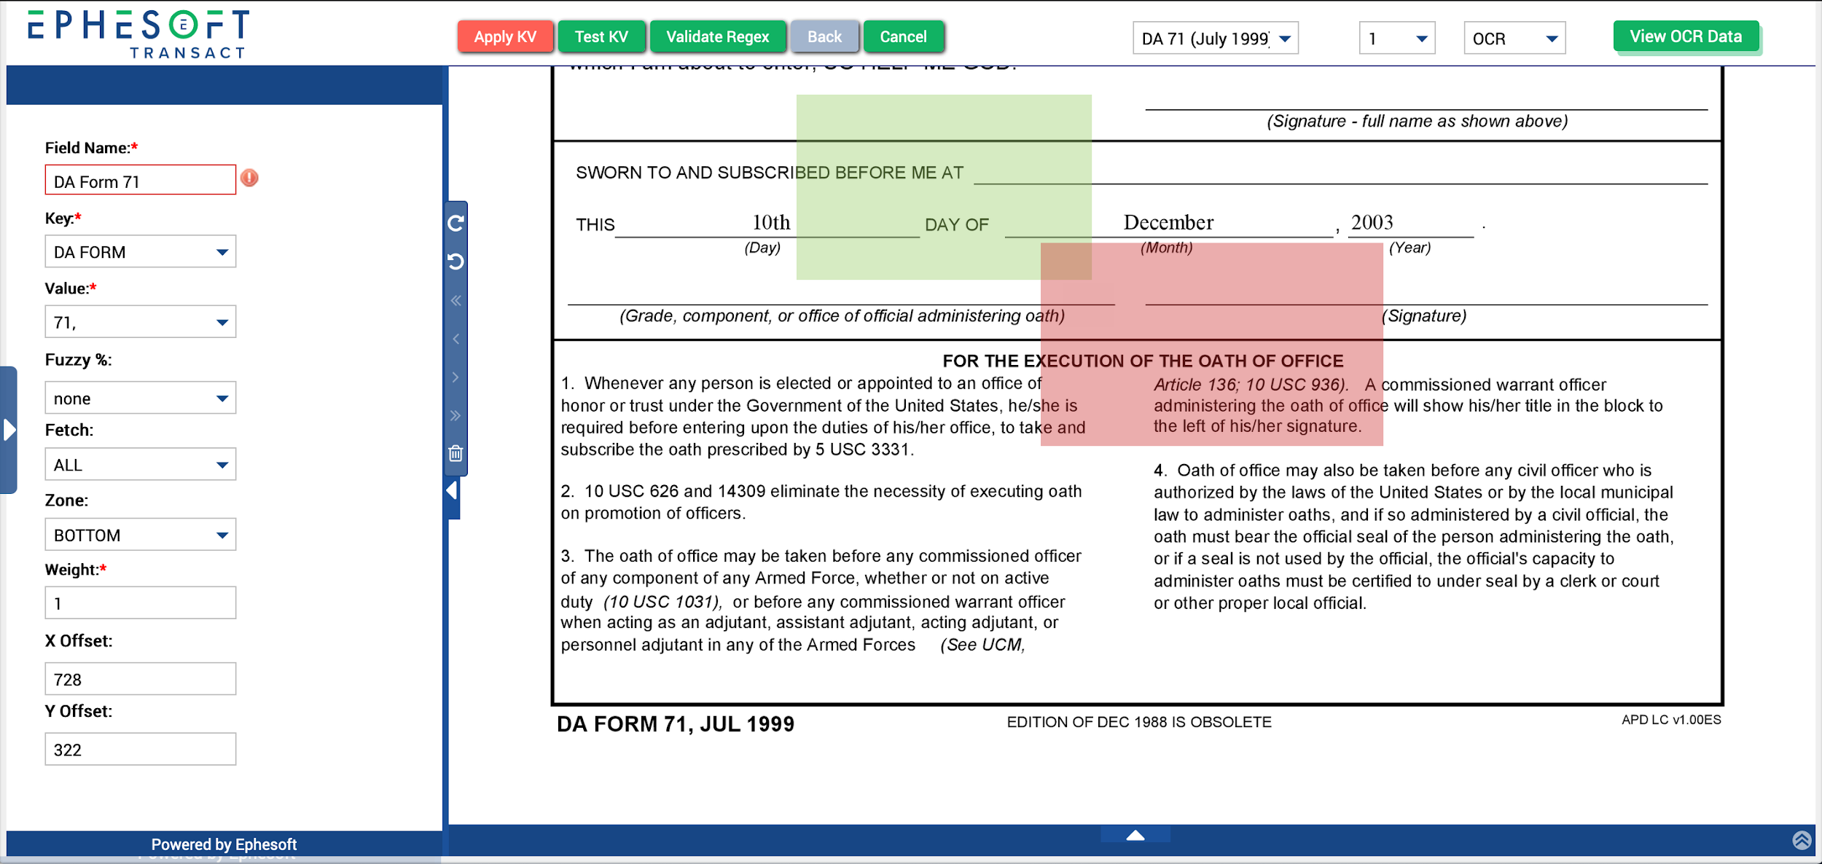Click 'APD LC v1.00ES' text
The height and width of the screenshot is (864, 1822).
[1671, 720]
